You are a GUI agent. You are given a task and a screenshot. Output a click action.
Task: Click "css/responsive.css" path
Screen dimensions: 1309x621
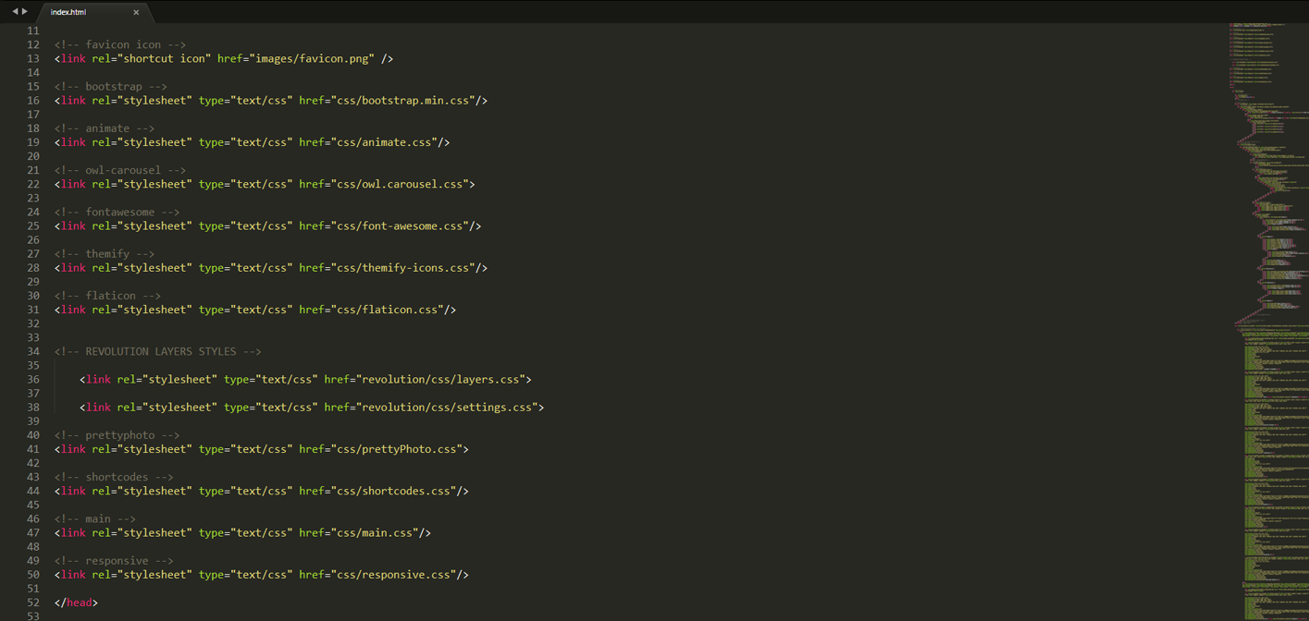coord(393,575)
